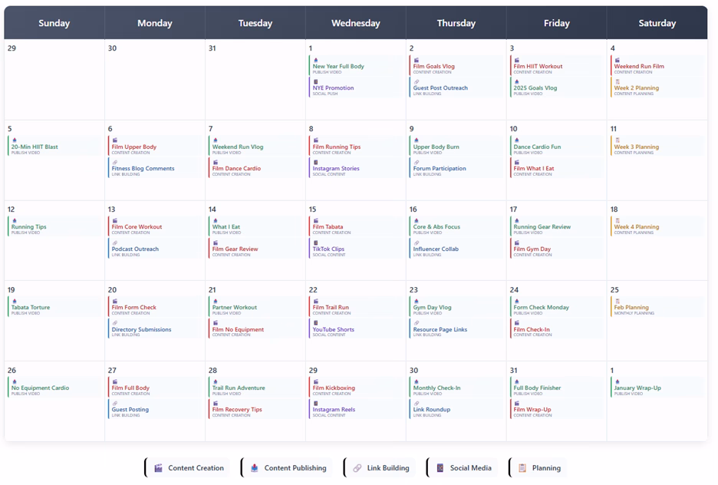Open the Partner Workout event

tap(255, 307)
